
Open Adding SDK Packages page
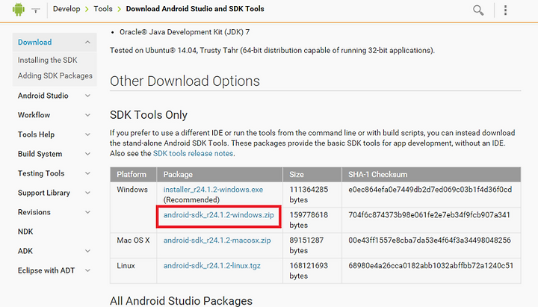click(x=55, y=75)
